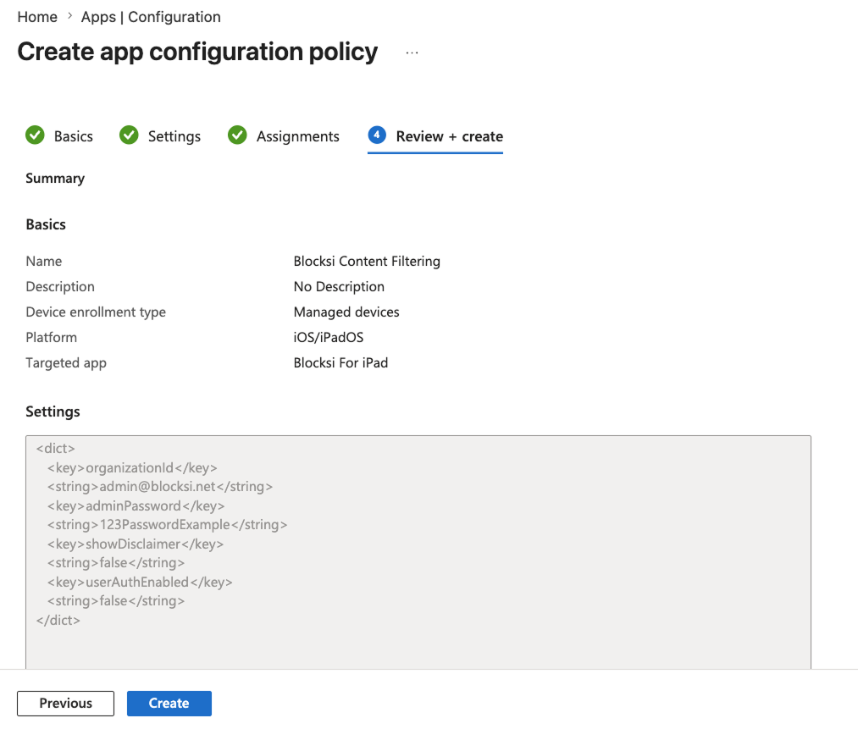Open Apps | Configuration breadcrumb link
Viewport: 858px width, 740px height.
point(151,17)
